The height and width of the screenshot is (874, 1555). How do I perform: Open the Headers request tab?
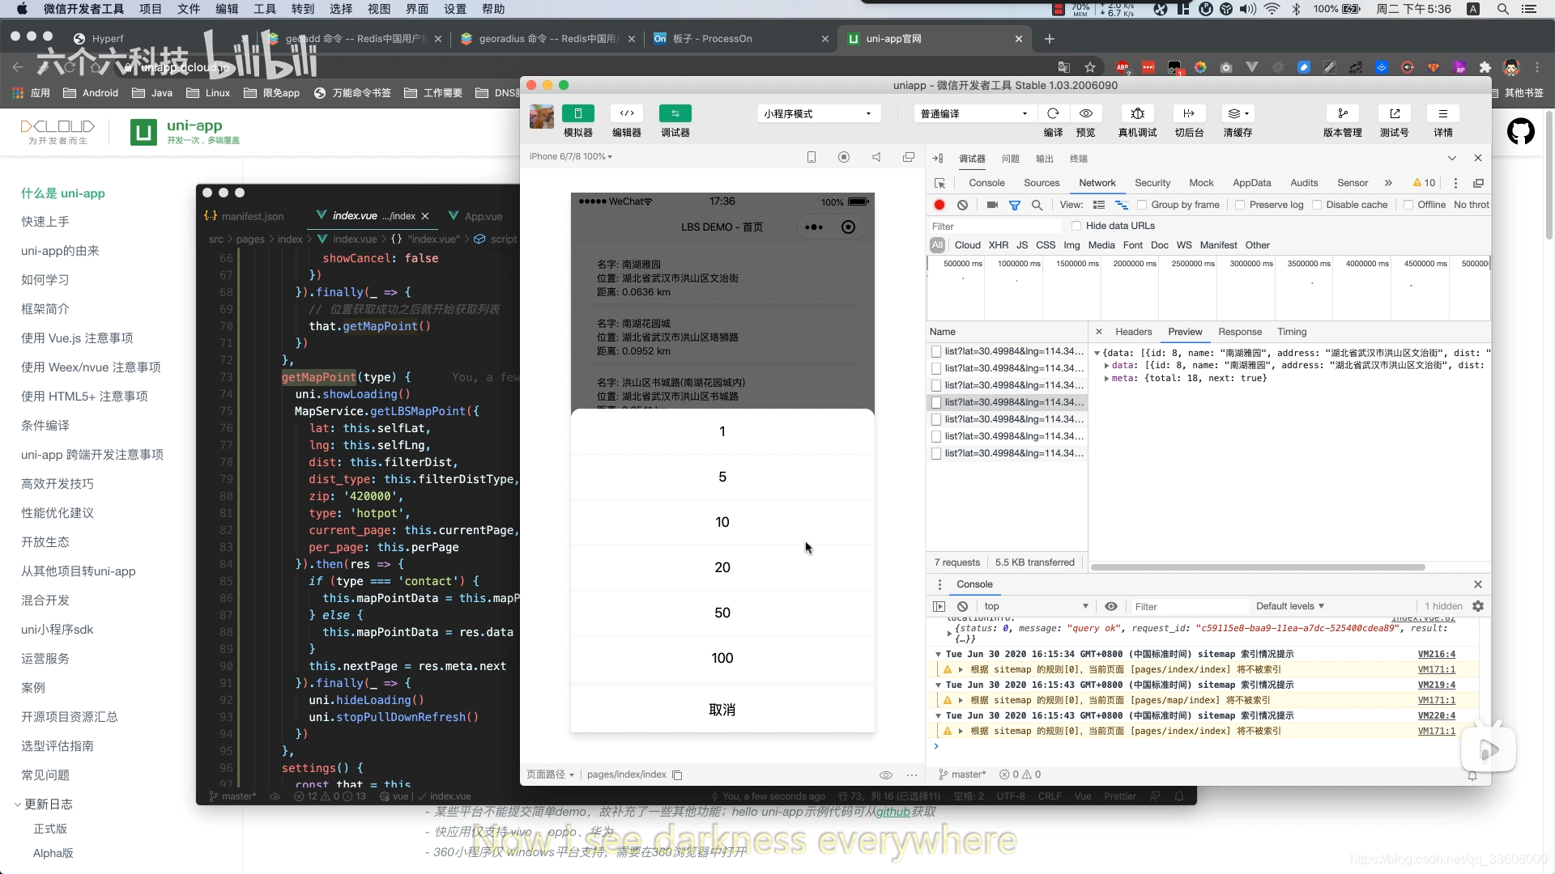pos(1133,332)
